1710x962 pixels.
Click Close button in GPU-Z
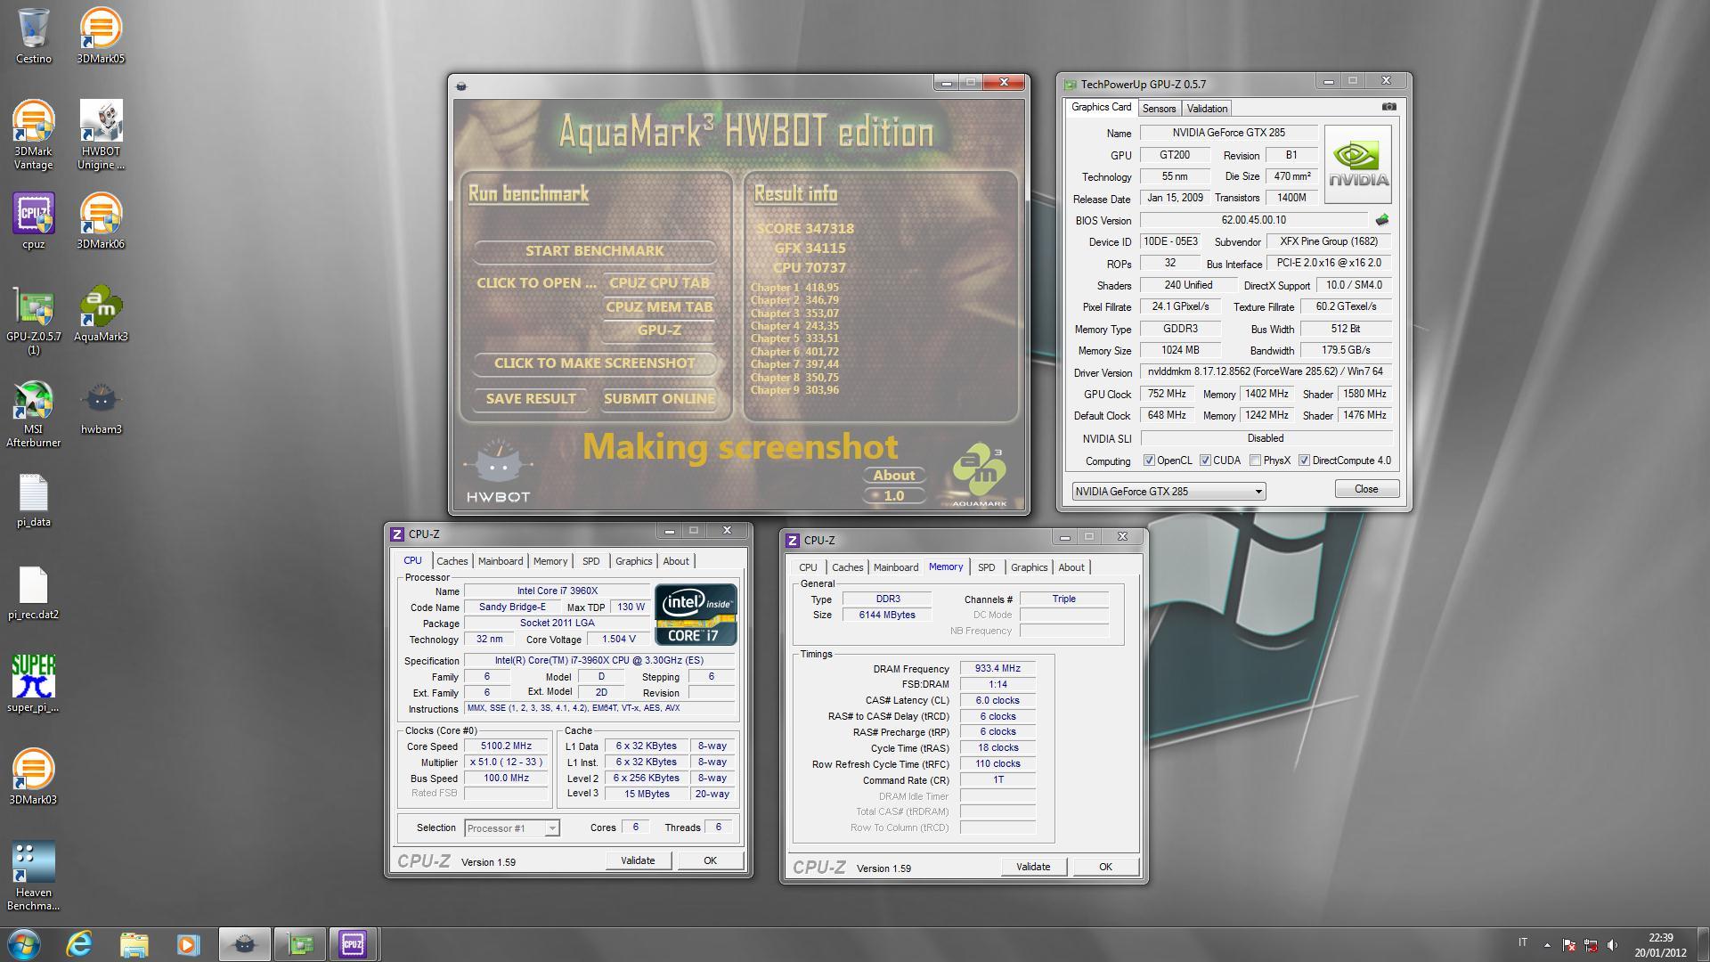[x=1366, y=489]
